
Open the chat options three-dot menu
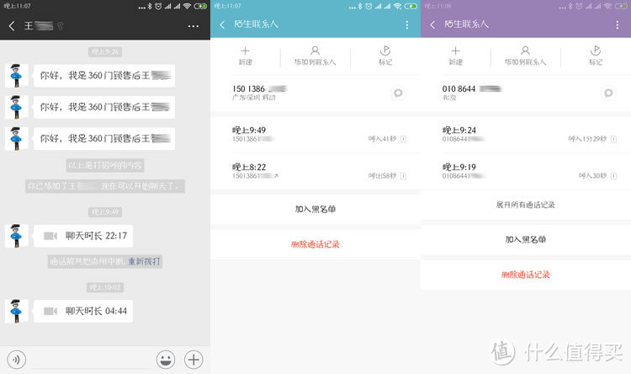pos(194,26)
